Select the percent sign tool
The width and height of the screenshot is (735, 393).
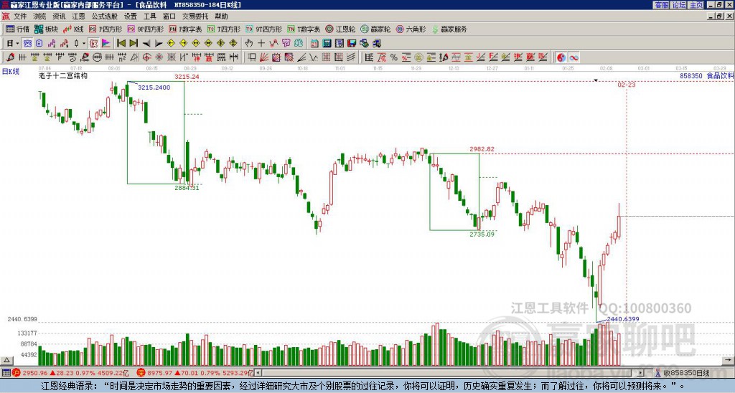(394, 57)
